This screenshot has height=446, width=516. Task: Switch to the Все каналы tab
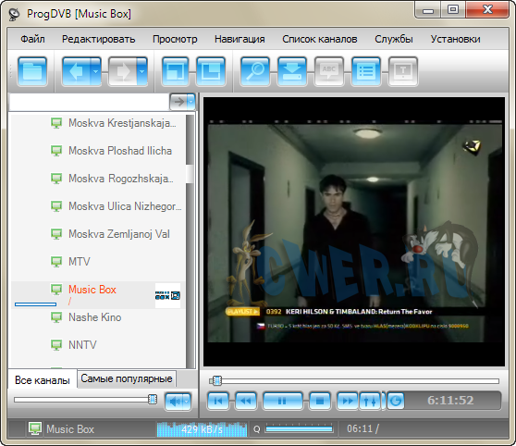(43, 380)
